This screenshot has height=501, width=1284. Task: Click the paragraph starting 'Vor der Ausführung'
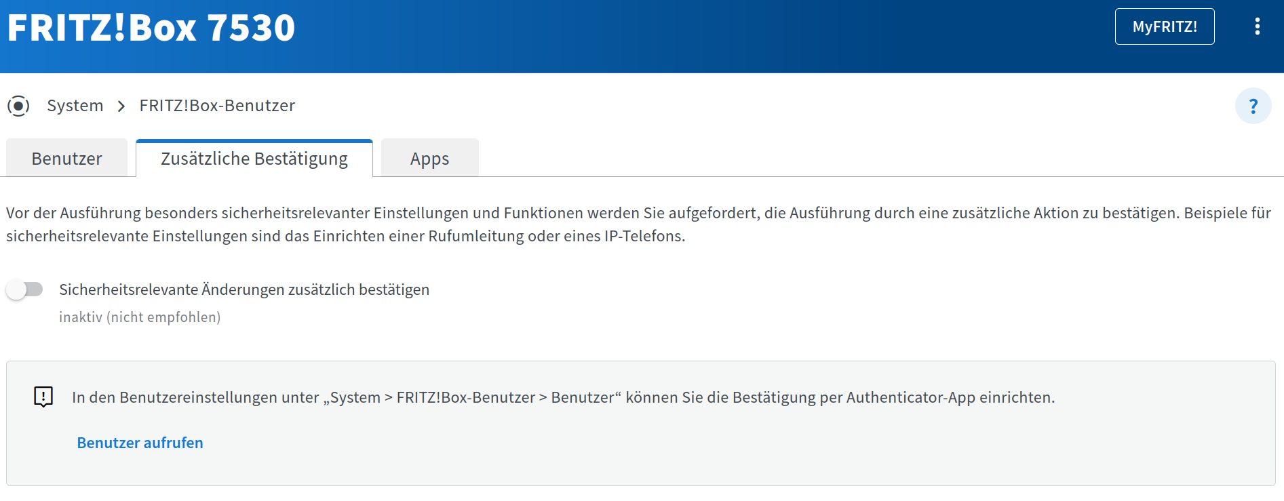coord(638,224)
